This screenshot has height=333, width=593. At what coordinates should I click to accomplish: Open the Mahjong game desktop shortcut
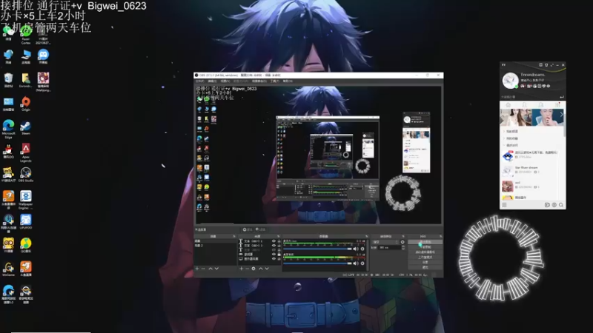tap(43, 81)
